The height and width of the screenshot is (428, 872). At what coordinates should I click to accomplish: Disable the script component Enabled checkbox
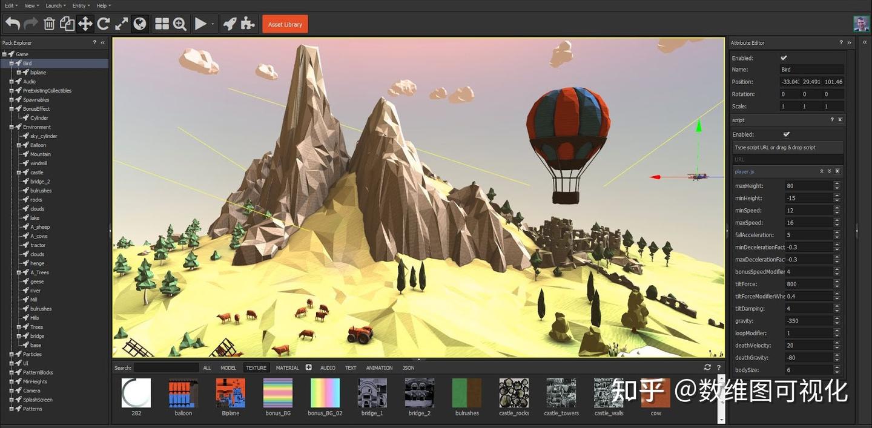784,134
